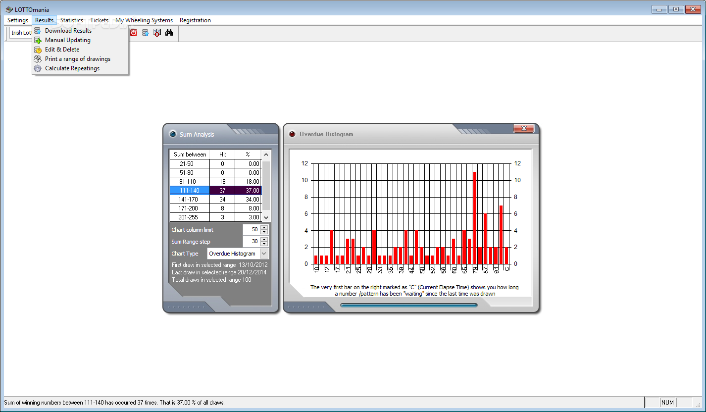Click the percent cell showing 8.00
706x412 pixels.
pyautogui.click(x=248, y=208)
